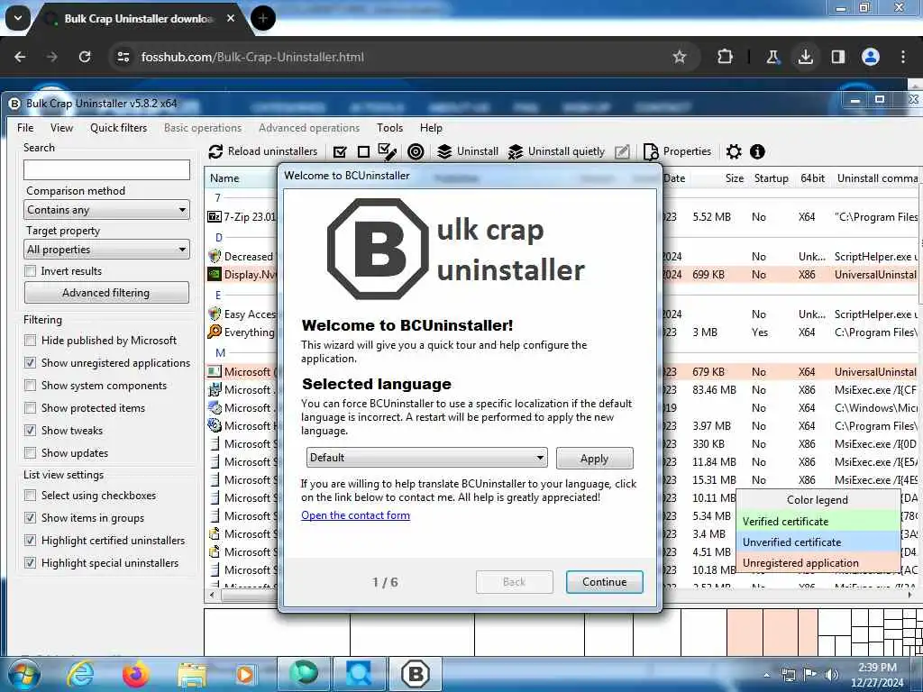Toggle Highlight special uninstallers
Viewport: 923px width, 692px height.
pos(30,562)
